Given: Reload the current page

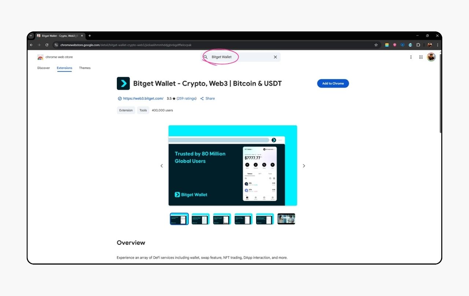Looking at the screenshot, I should click(x=47, y=45).
